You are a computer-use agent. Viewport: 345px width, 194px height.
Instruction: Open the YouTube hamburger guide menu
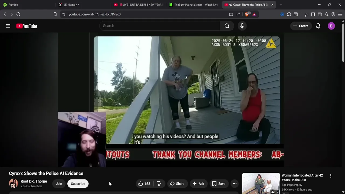(x=8, y=26)
